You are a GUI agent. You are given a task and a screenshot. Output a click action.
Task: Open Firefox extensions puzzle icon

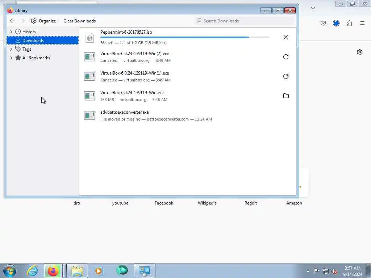(x=349, y=23)
